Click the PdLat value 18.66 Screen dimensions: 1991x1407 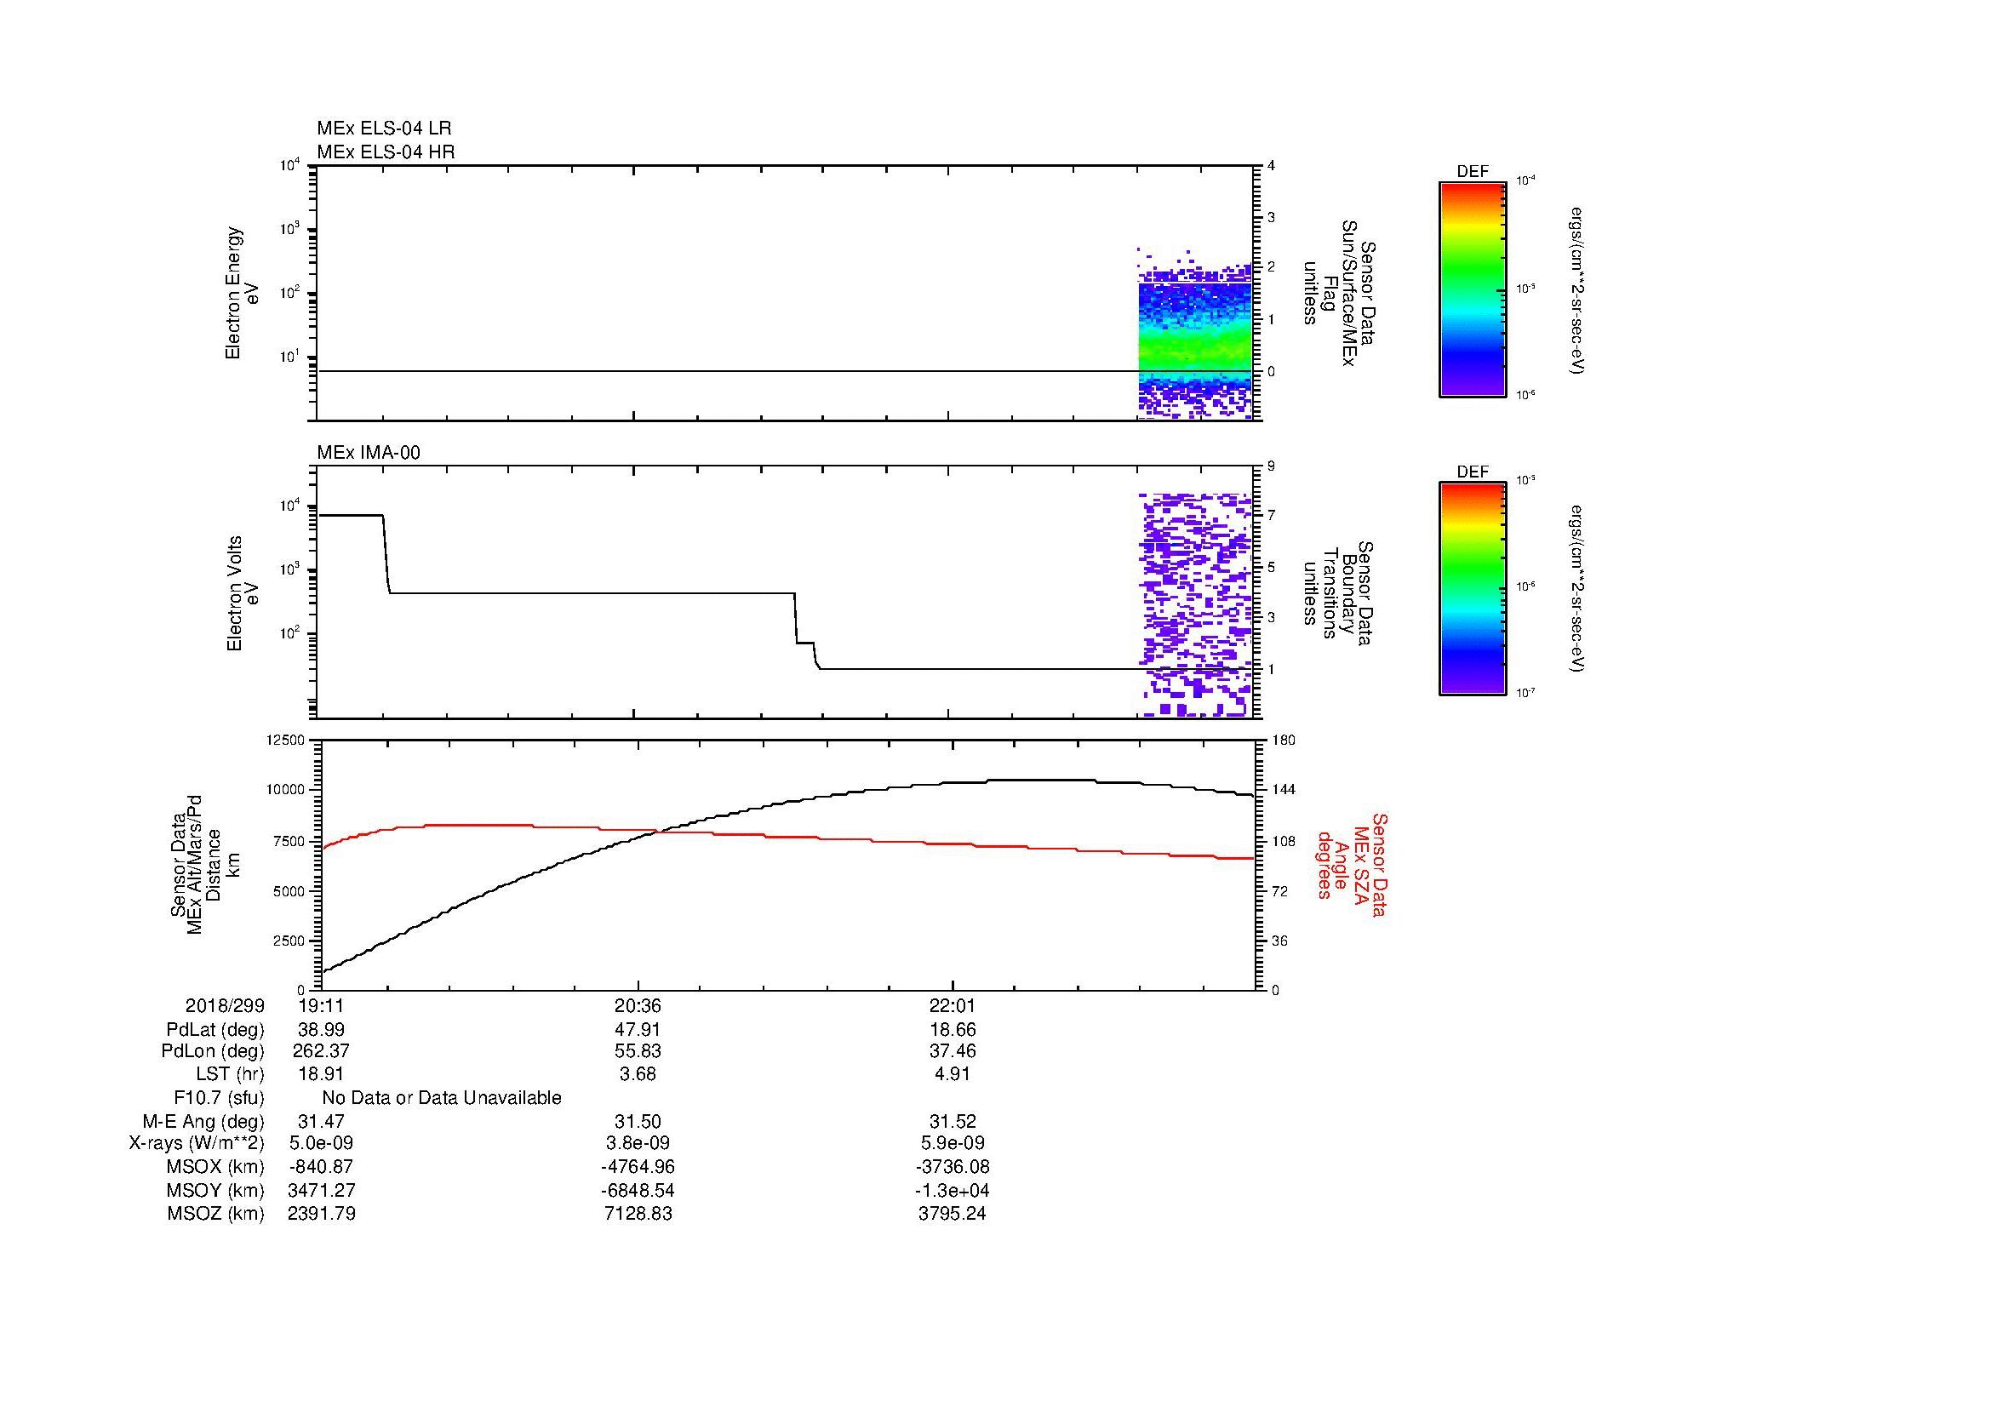tap(953, 1030)
